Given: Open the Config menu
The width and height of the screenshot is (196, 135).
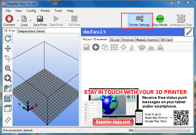Looking at the screenshot, I should point(31,11).
